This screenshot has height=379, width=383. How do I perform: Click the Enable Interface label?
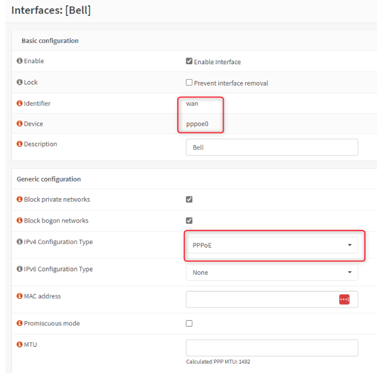click(x=217, y=62)
